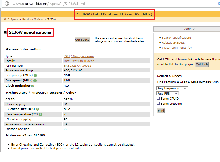The width and height of the screenshot is (220, 162).
Task: Follow the CPU / Microprocessor type link
Action: pos(79,56)
